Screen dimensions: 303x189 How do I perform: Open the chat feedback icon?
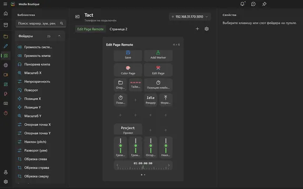[254, 4]
